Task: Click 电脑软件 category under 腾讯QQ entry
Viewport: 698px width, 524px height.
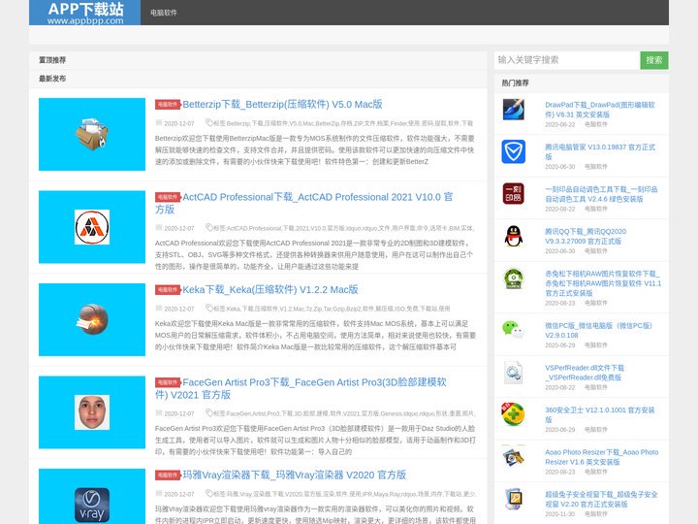Action: pyautogui.click(x=595, y=251)
